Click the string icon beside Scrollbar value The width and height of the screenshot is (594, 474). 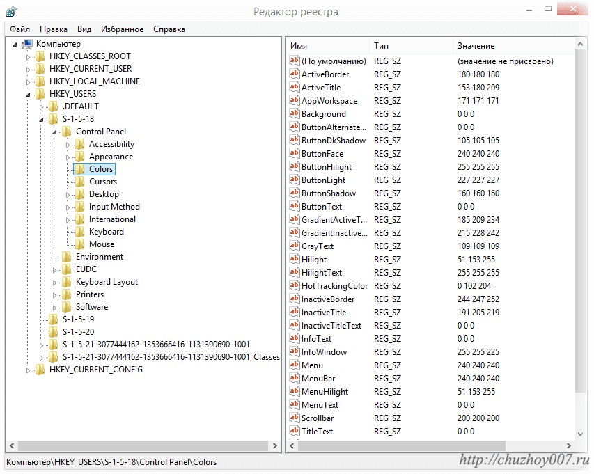pos(295,418)
